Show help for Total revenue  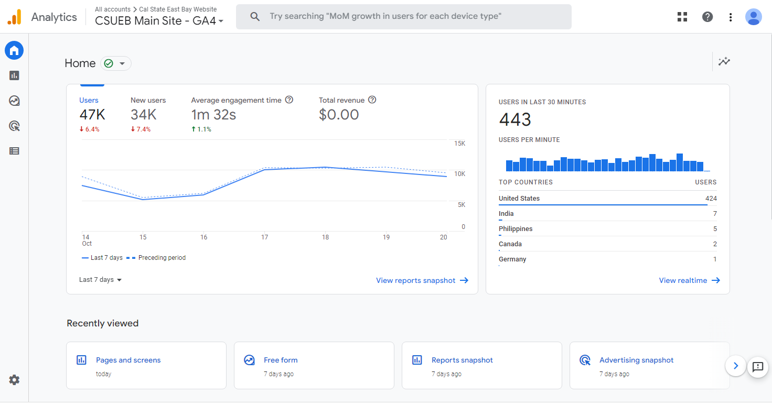pyautogui.click(x=372, y=100)
